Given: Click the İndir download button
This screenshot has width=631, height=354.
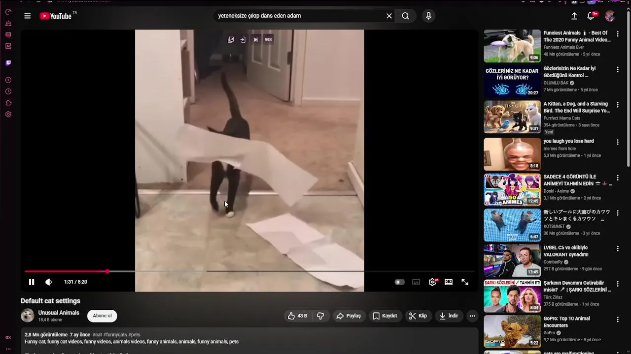Looking at the screenshot, I should tap(449, 316).
